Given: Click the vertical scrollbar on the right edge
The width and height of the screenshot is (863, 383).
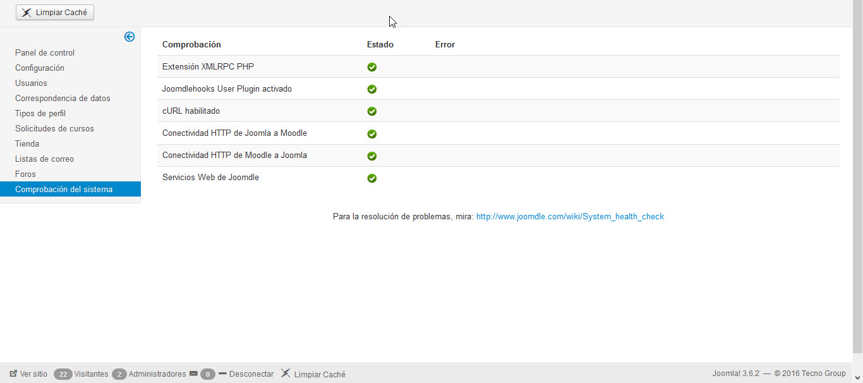Looking at the screenshot, I should (x=857, y=177).
